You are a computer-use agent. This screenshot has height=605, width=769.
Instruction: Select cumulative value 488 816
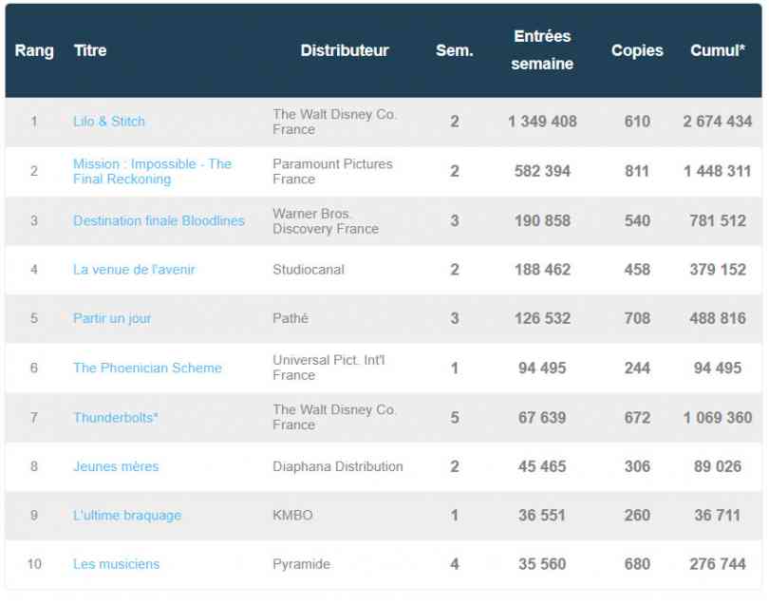coord(718,318)
